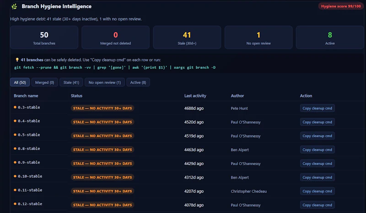Filter by the Active (8) tab
366x213 pixels.
tap(138, 83)
